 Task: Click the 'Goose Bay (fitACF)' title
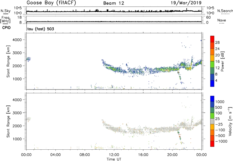coord(51,3)
